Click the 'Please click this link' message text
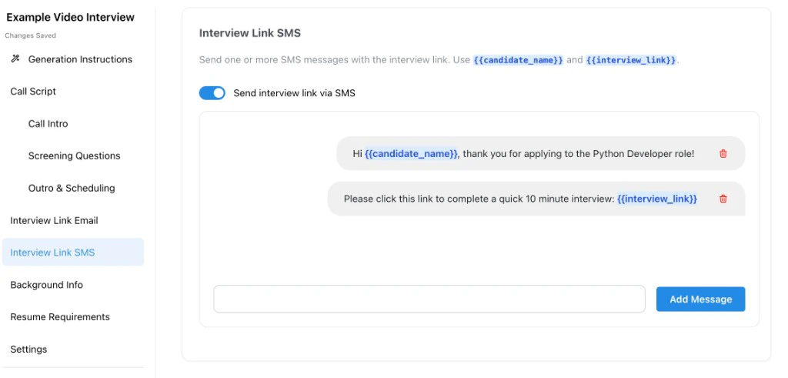Viewport: 788px width, 378px height. point(520,199)
